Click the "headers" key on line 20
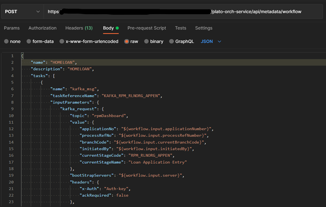The height and width of the screenshot is (207, 326). pyautogui.click(x=81, y=182)
